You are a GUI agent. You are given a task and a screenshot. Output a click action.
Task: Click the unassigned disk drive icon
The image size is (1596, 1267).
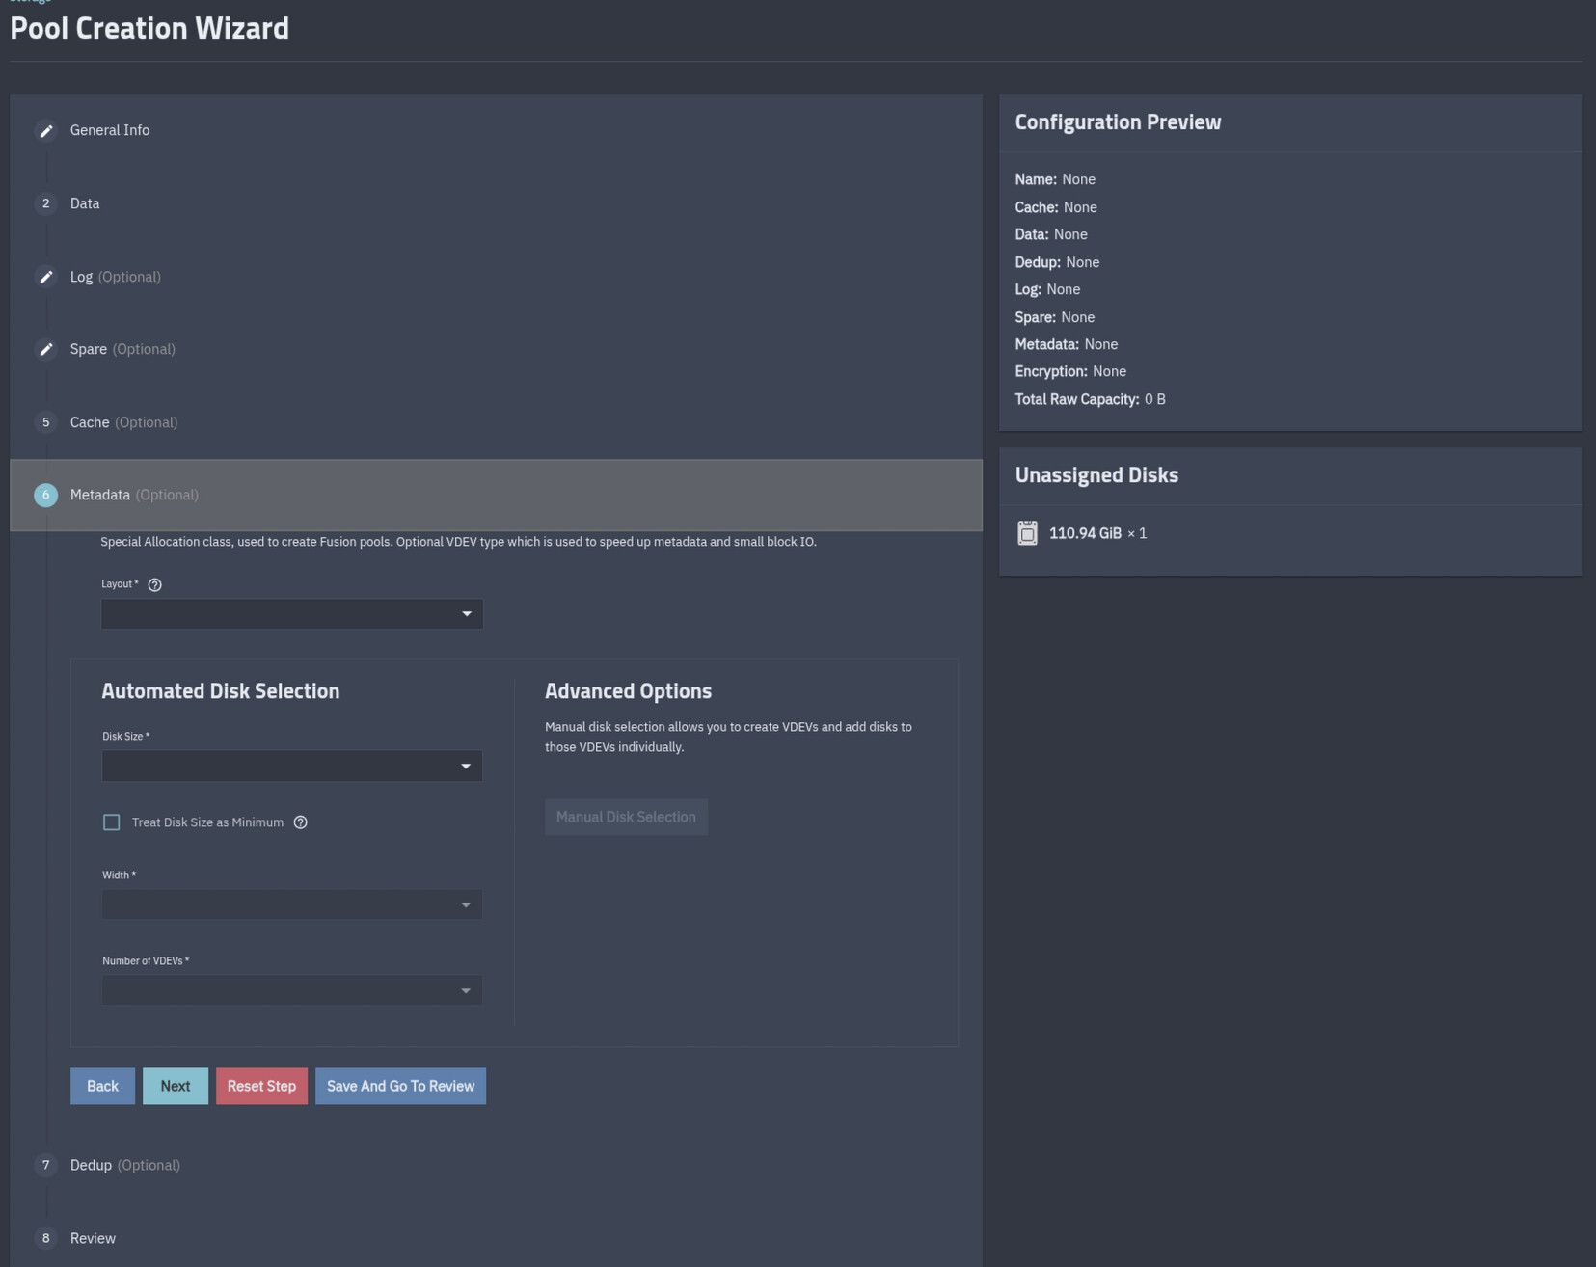click(1027, 533)
